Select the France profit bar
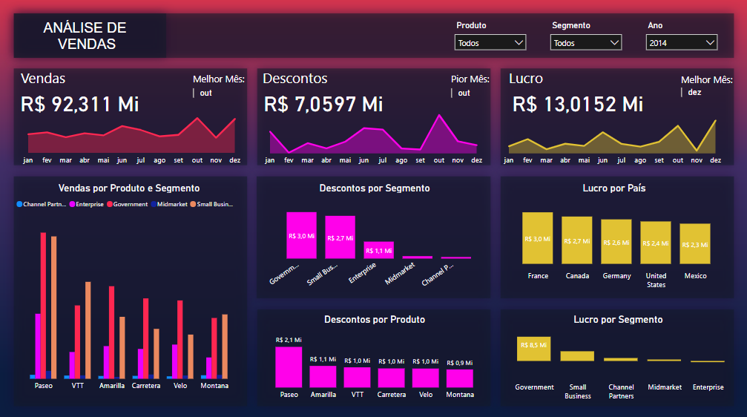Screen dimensions: 747x417 point(537,238)
